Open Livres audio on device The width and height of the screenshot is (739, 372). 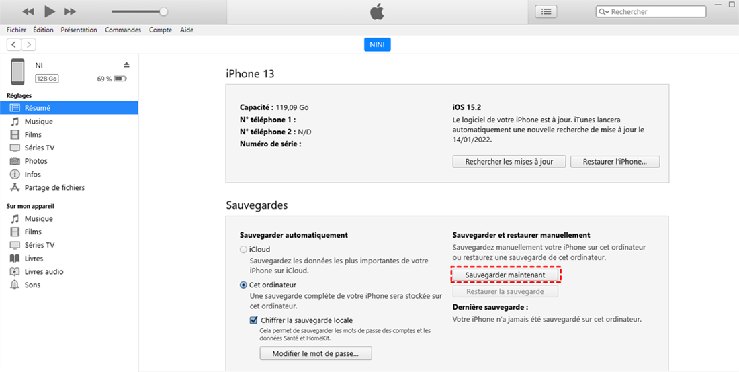44,271
